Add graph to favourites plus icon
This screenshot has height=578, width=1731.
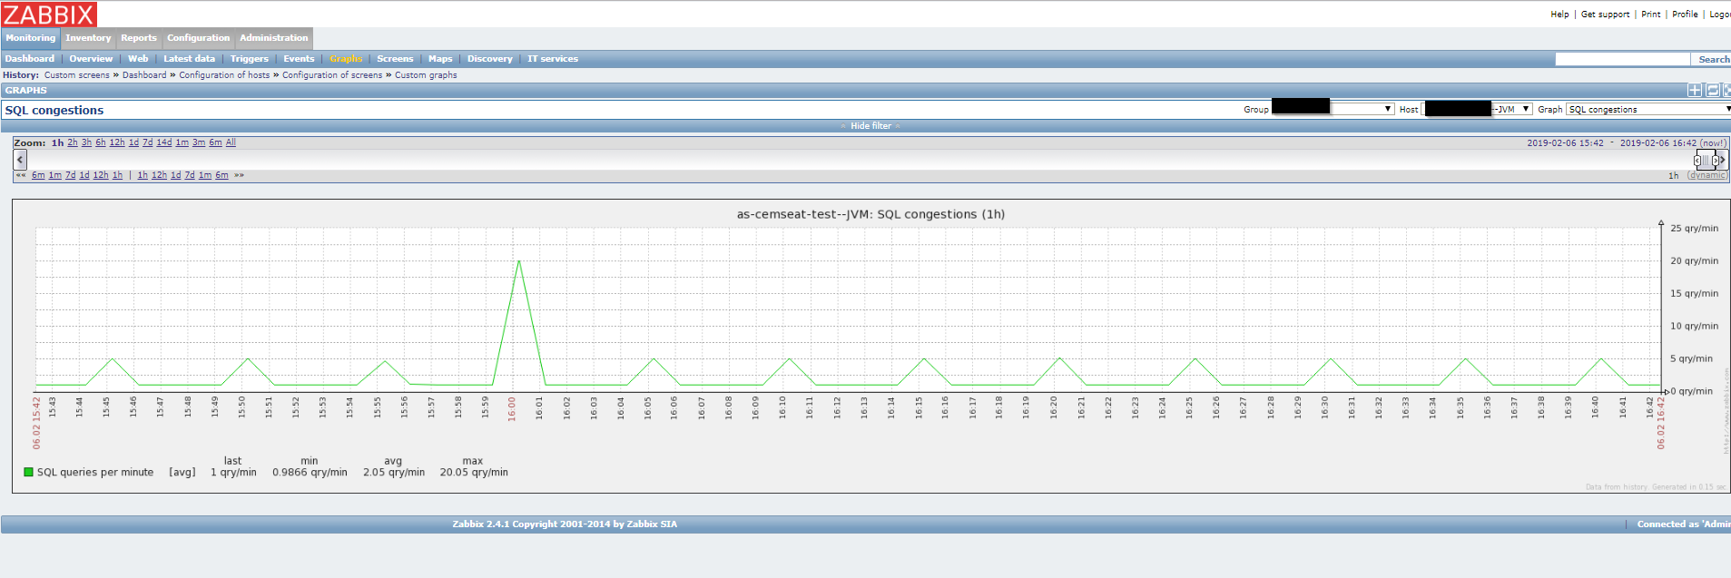(x=1695, y=90)
